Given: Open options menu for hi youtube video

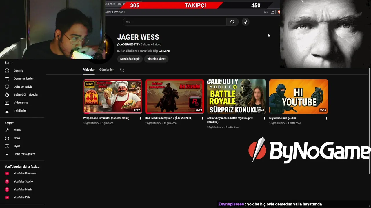Looking at the screenshot, I should pyautogui.click(x=326, y=118).
